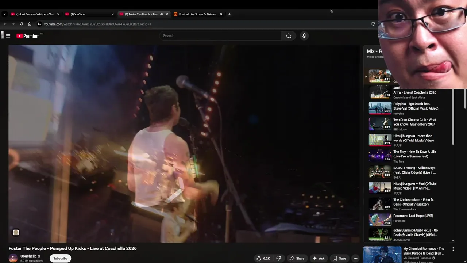The image size is (467, 263).
Task: Switch to the (1) YouTube tab
Action: [89, 14]
